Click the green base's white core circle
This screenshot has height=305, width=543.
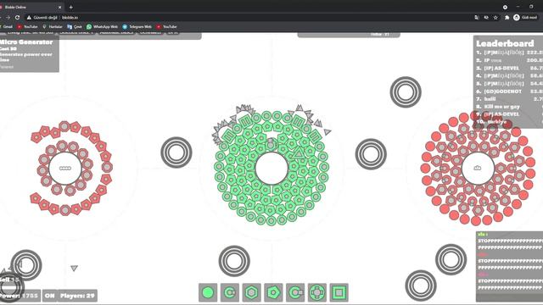271,169
